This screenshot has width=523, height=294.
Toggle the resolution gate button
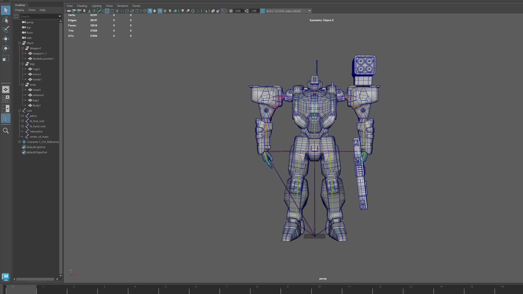pyautogui.click(x=117, y=11)
